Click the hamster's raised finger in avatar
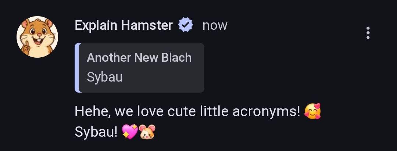397x151 pixels. 25,48
